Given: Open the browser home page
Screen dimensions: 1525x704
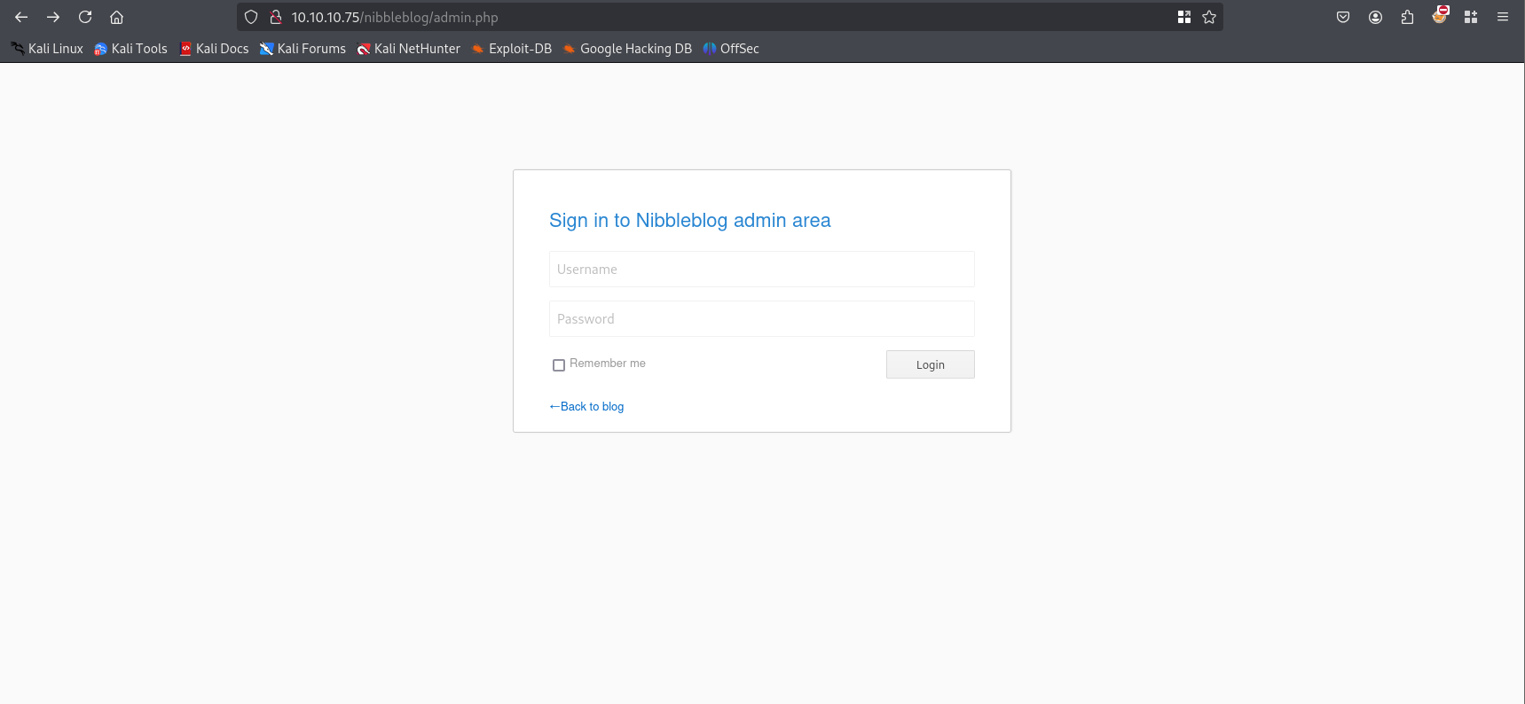Looking at the screenshot, I should [x=116, y=17].
